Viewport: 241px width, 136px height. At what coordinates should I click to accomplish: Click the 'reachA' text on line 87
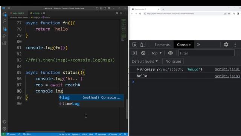73,85
